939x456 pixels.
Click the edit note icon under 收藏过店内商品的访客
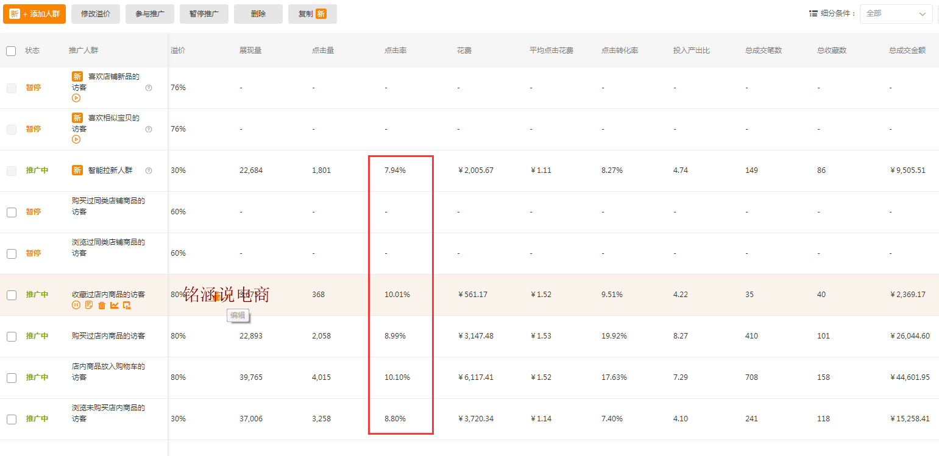(89, 305)
